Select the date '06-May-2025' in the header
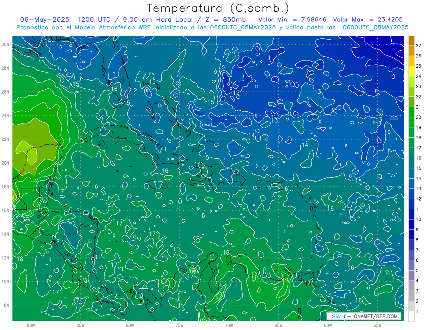Viewport: 428px width, 330px height. (45, 20)
